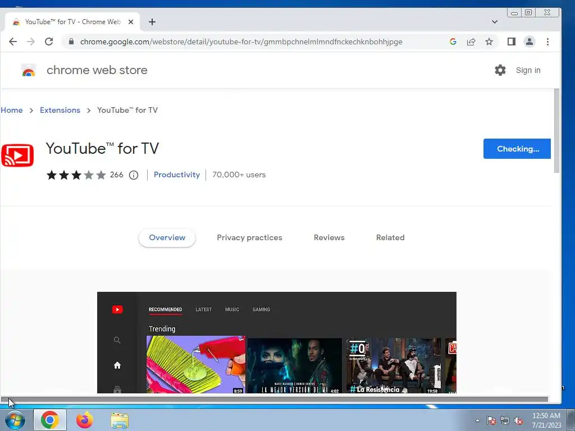Click the network tray icon

click(505, 421)
